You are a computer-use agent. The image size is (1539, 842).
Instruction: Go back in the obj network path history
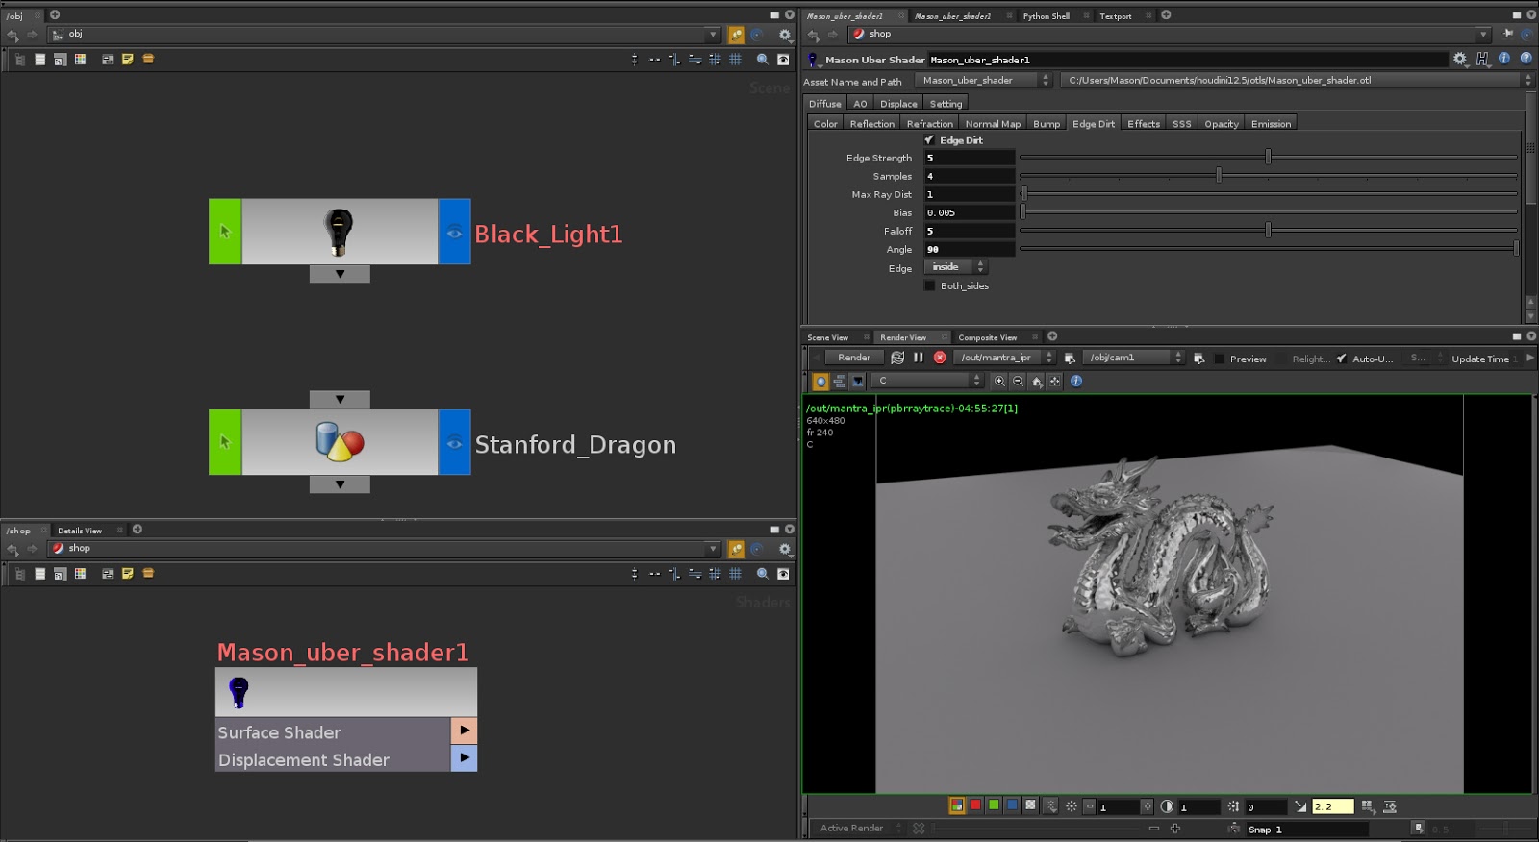click(x=13, y=35)
